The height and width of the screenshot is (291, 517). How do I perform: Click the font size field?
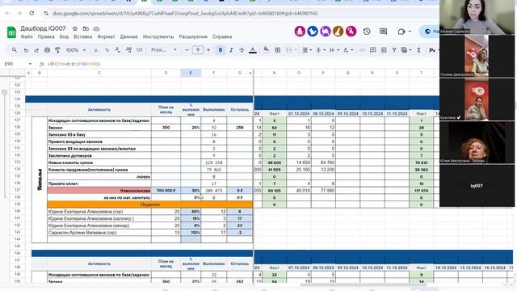[197, 50]
